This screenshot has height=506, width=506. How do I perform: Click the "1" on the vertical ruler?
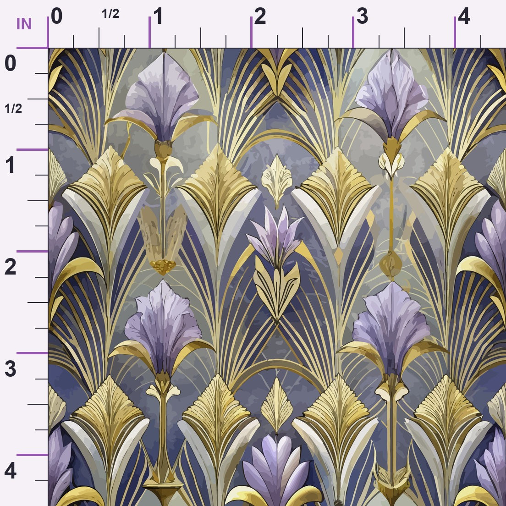11,165
